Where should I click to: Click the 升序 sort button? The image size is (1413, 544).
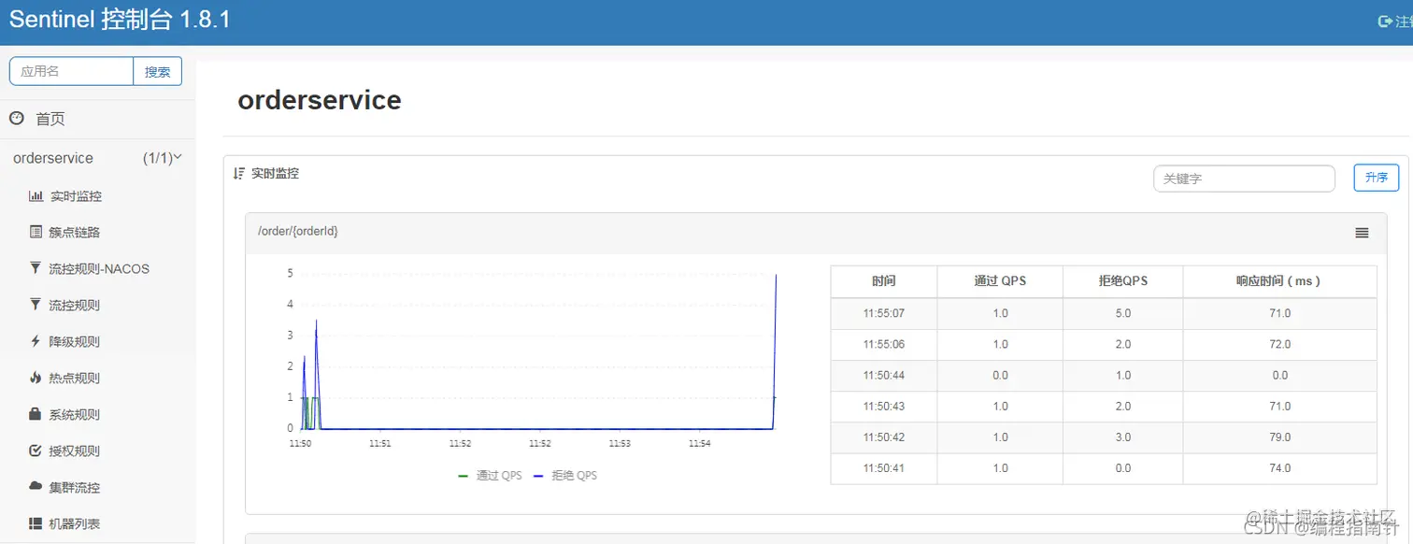point(1377,178)
